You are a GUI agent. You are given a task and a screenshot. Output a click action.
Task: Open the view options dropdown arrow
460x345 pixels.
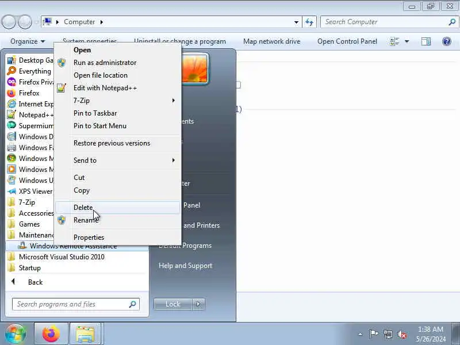coord(407,41)
